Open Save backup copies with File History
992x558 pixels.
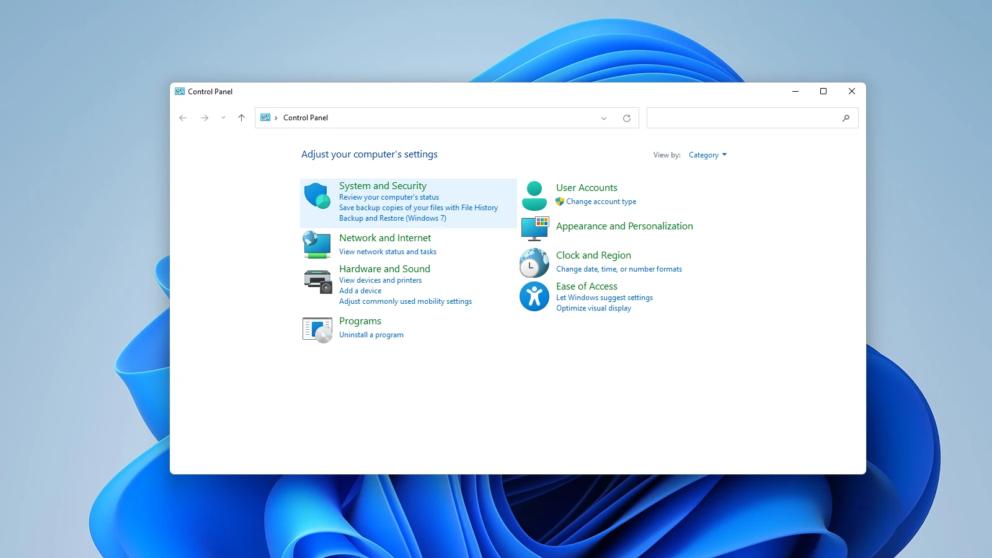[418, 208]
